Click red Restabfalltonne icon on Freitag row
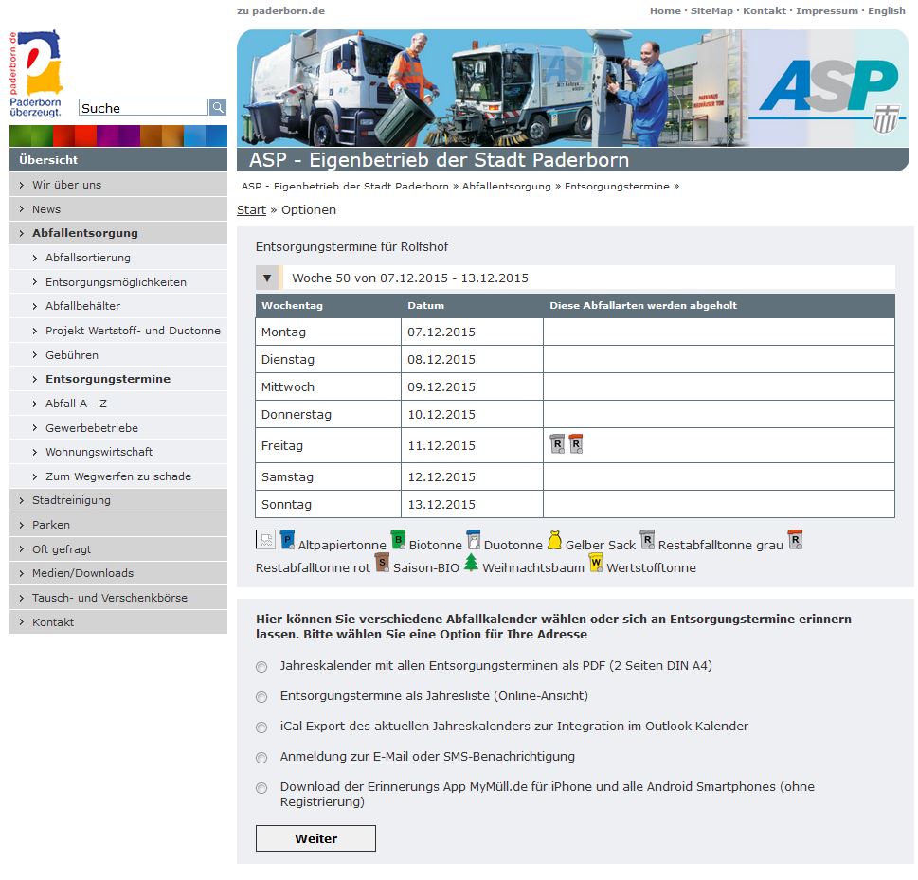Screen dimensions: 918x880 pos(575,444)
